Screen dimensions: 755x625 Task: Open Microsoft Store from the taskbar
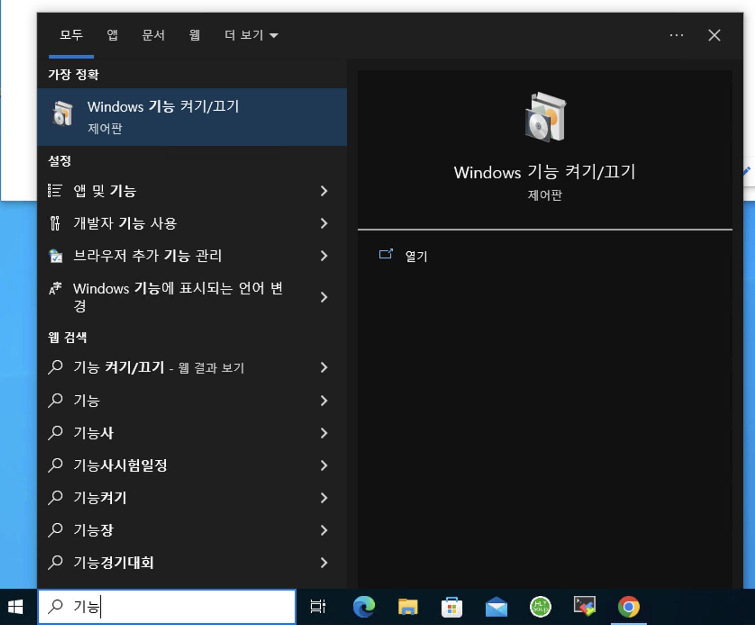click(x=452, y=607)
